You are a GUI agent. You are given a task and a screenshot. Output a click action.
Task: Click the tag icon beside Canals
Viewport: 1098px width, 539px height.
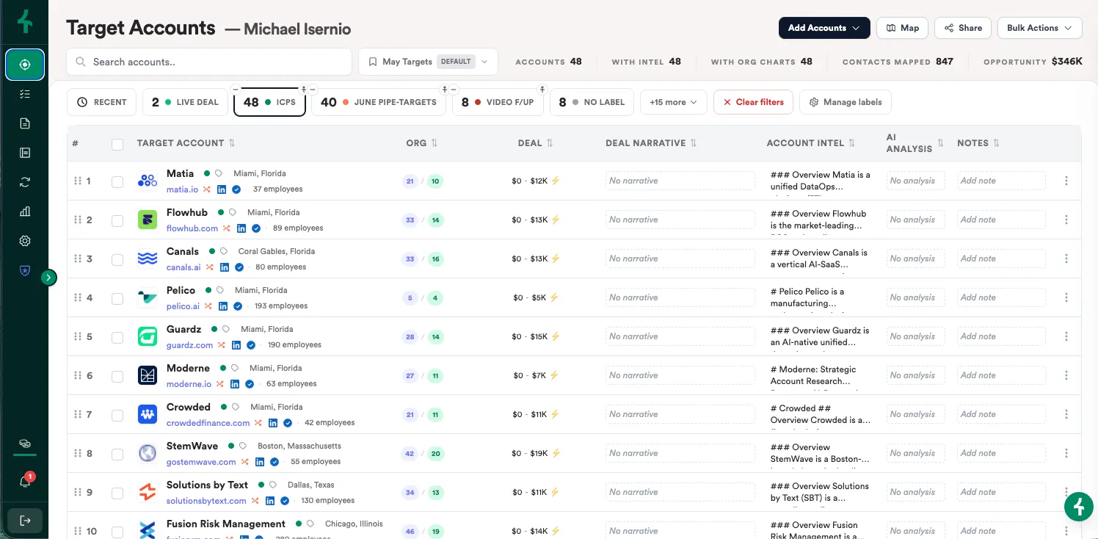click(224, 251)
